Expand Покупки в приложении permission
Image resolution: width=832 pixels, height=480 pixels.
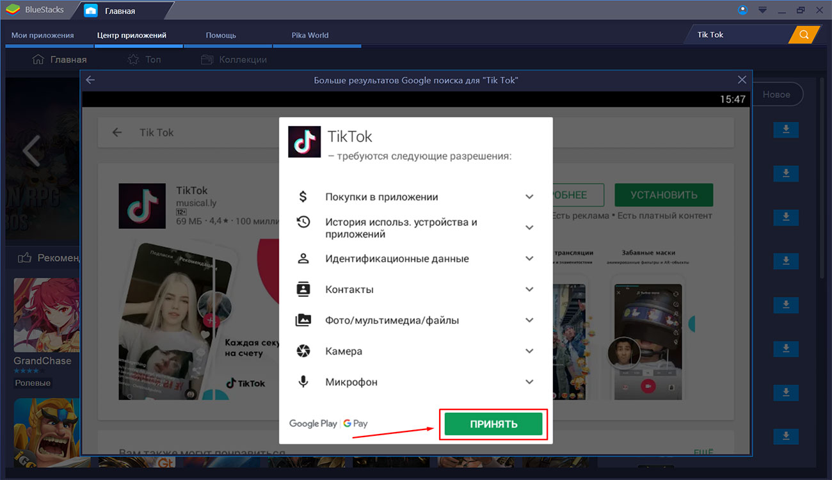tap(529, 197)
